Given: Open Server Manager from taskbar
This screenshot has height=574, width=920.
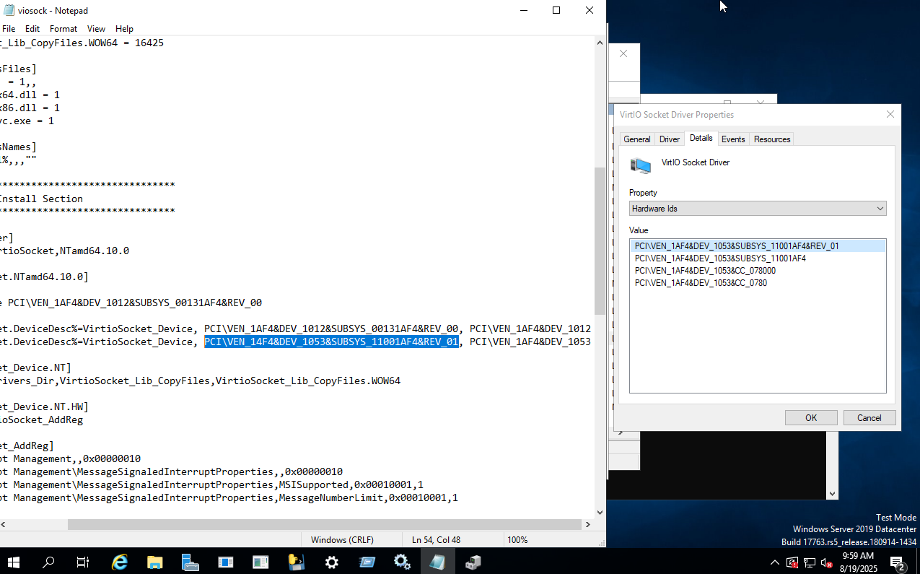Looking at the screenshot, I should (x=190, y=561).
